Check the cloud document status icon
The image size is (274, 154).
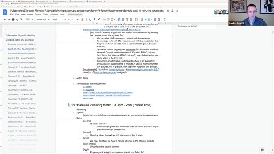(177, 11)
